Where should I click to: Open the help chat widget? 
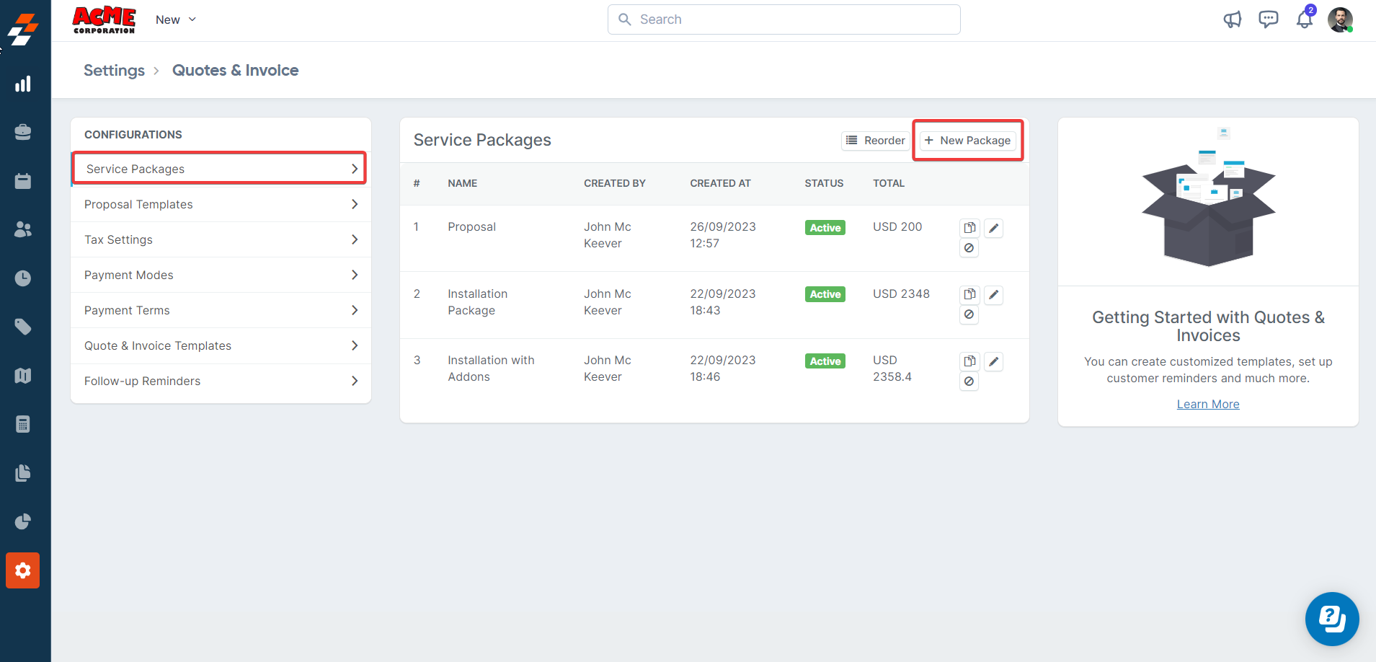tap(1331, 619)
